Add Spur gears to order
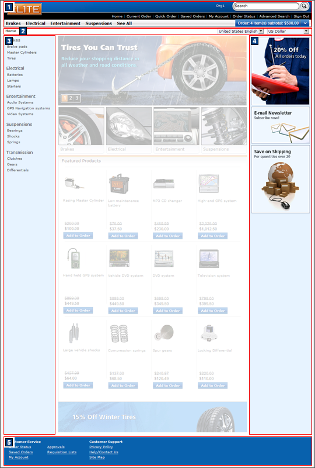 click(x=168, y=386)
